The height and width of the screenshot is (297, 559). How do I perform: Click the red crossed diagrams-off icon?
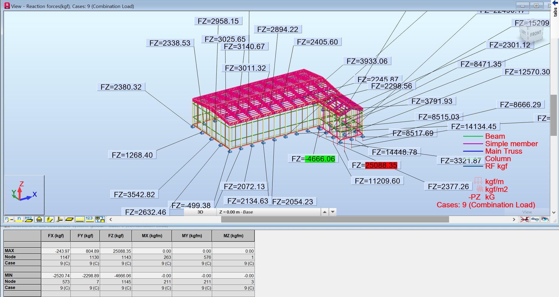click(x=524, y=219)
